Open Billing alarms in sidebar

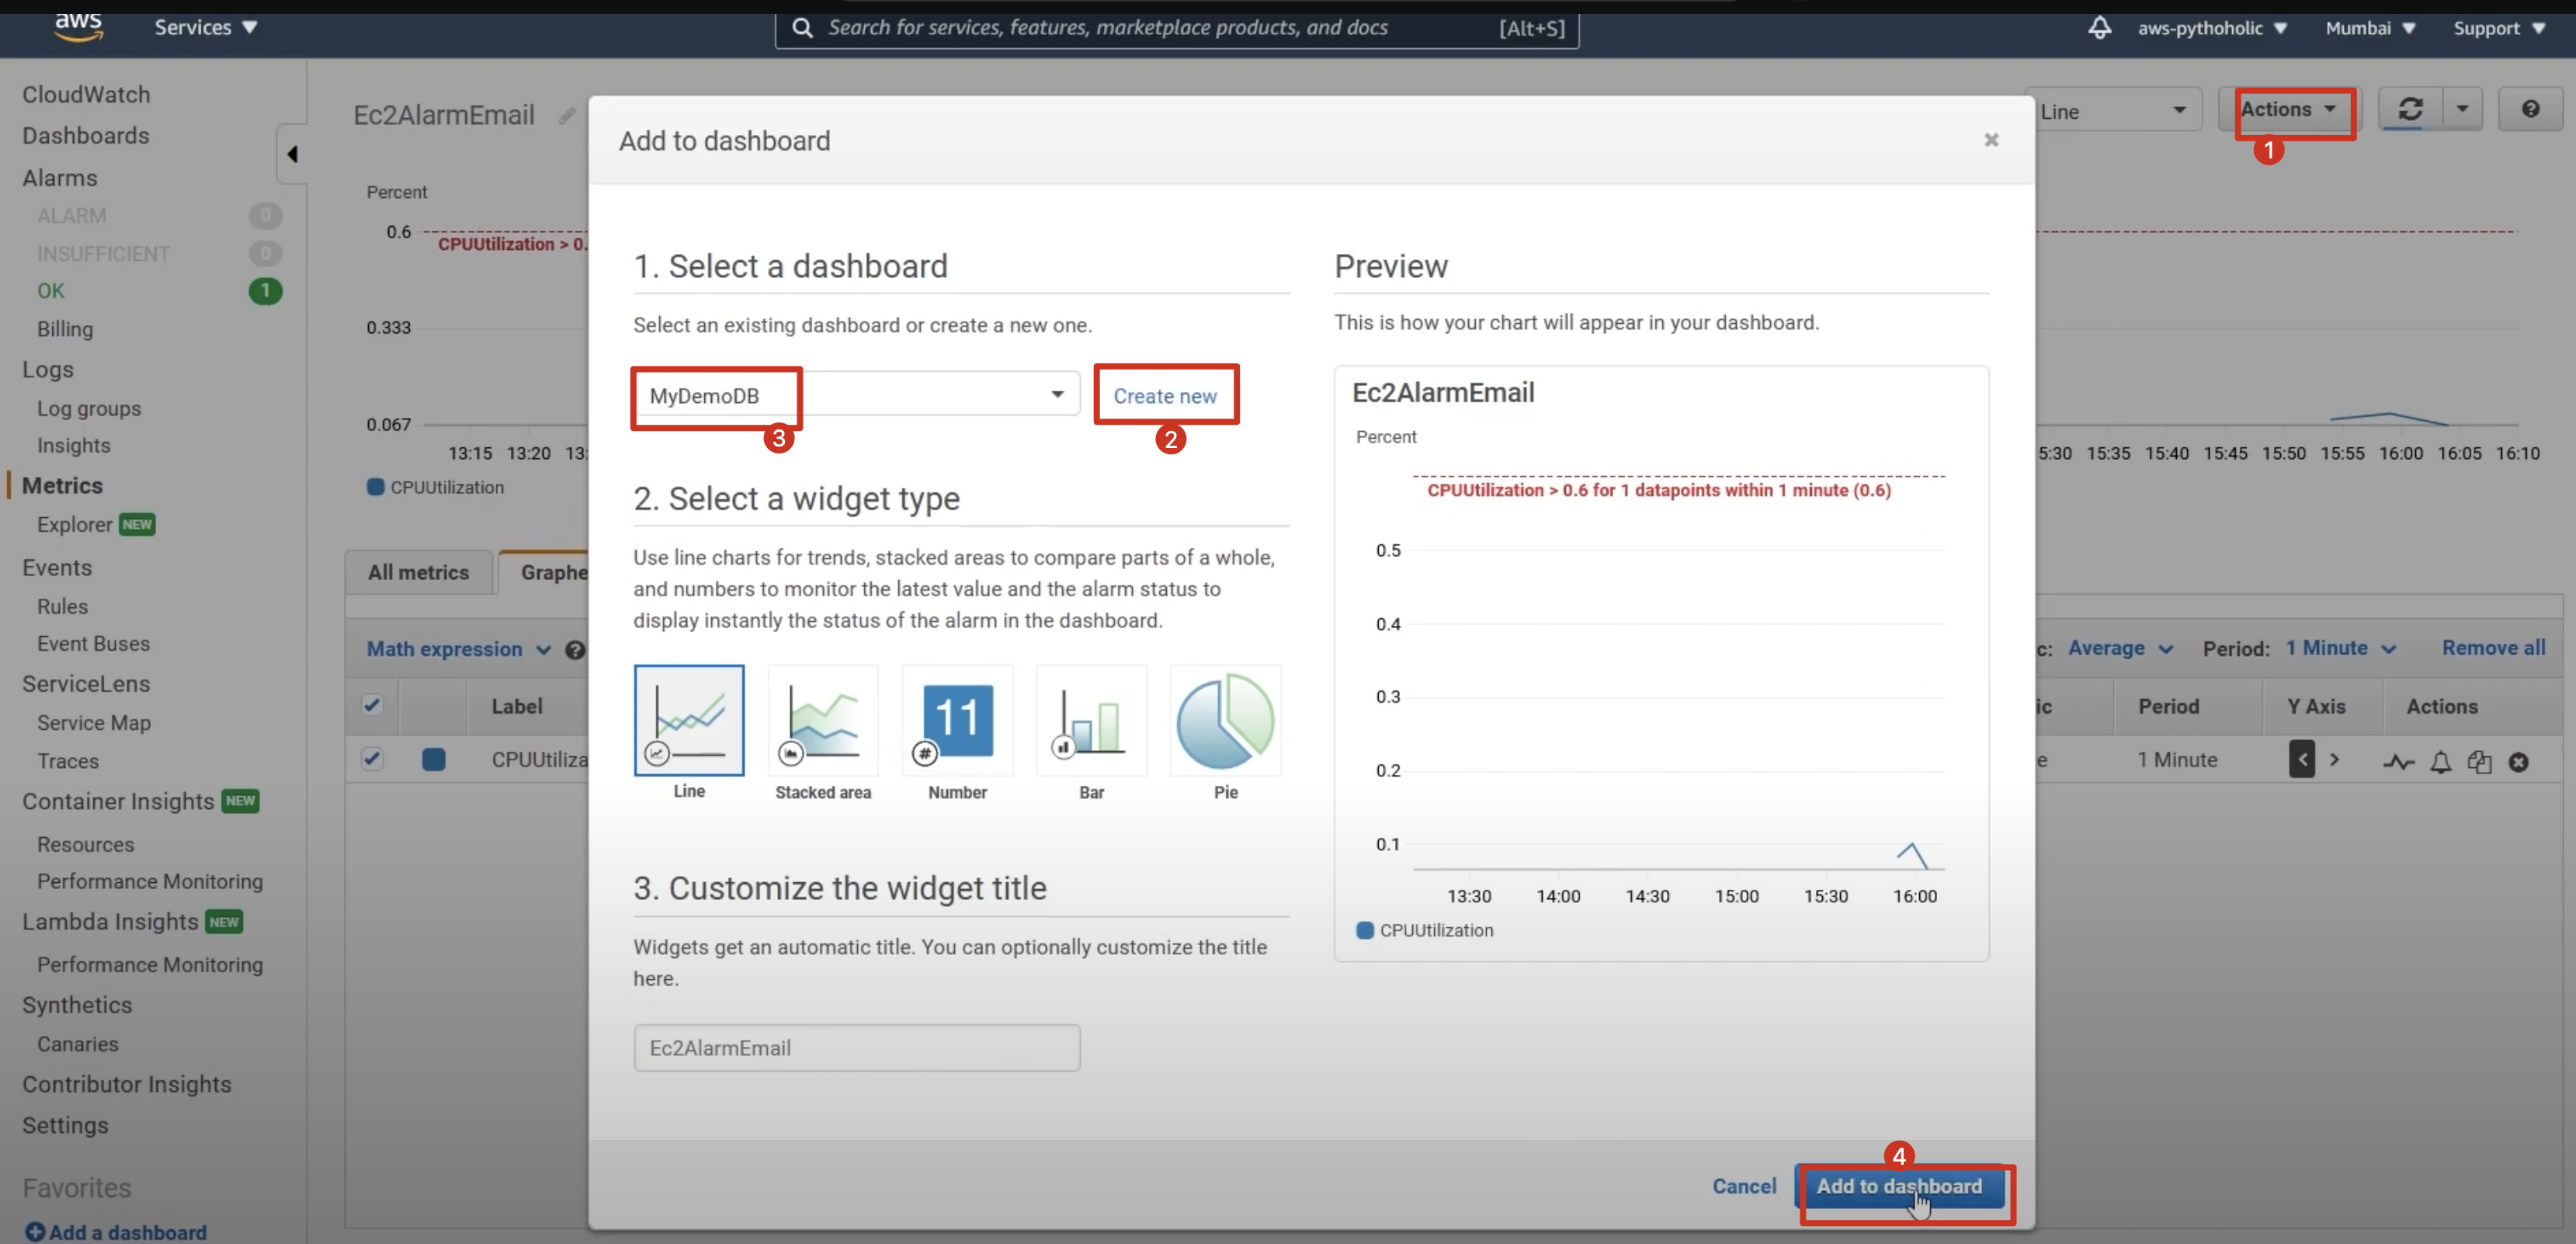coord(65,329)
